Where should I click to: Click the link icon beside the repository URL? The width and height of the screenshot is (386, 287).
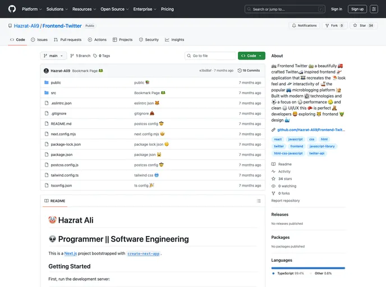pos(273,130)
